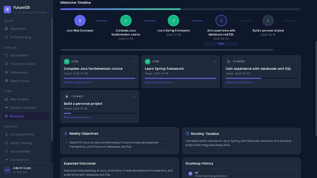Click the Accountability shield icon

click(6, 151)
